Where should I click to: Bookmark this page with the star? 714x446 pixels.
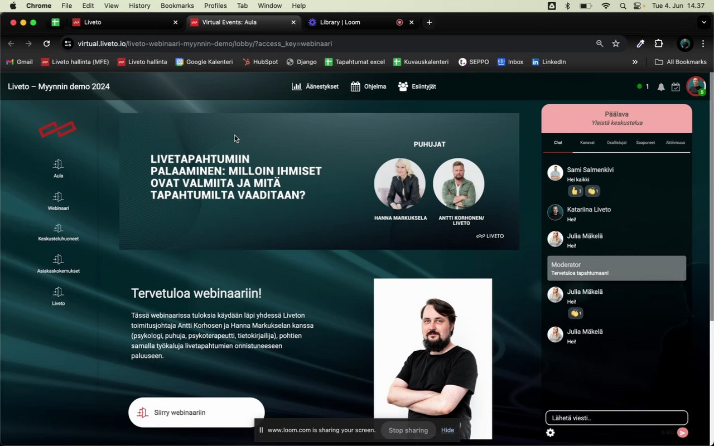point(616,43)
